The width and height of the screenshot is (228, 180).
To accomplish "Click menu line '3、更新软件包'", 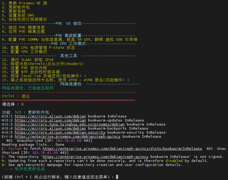I will pyautogui.click(x=16, y=7).
